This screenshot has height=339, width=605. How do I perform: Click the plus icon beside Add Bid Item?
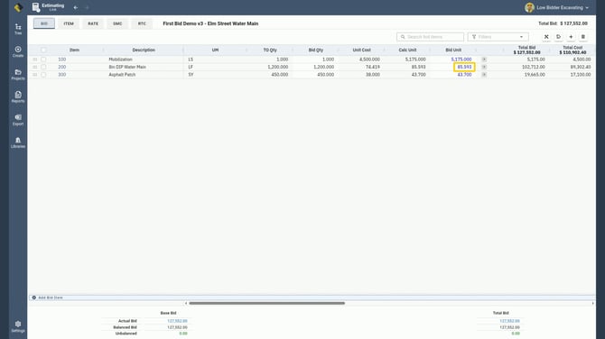34,298
